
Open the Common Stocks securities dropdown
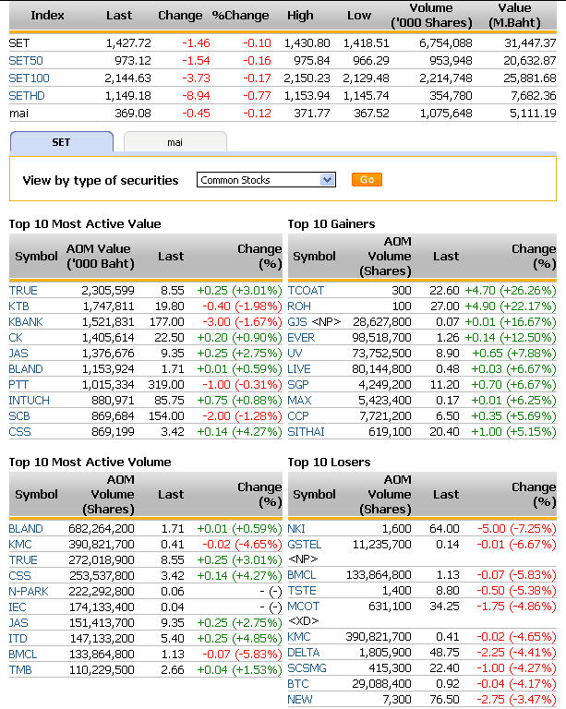(266, 180)
